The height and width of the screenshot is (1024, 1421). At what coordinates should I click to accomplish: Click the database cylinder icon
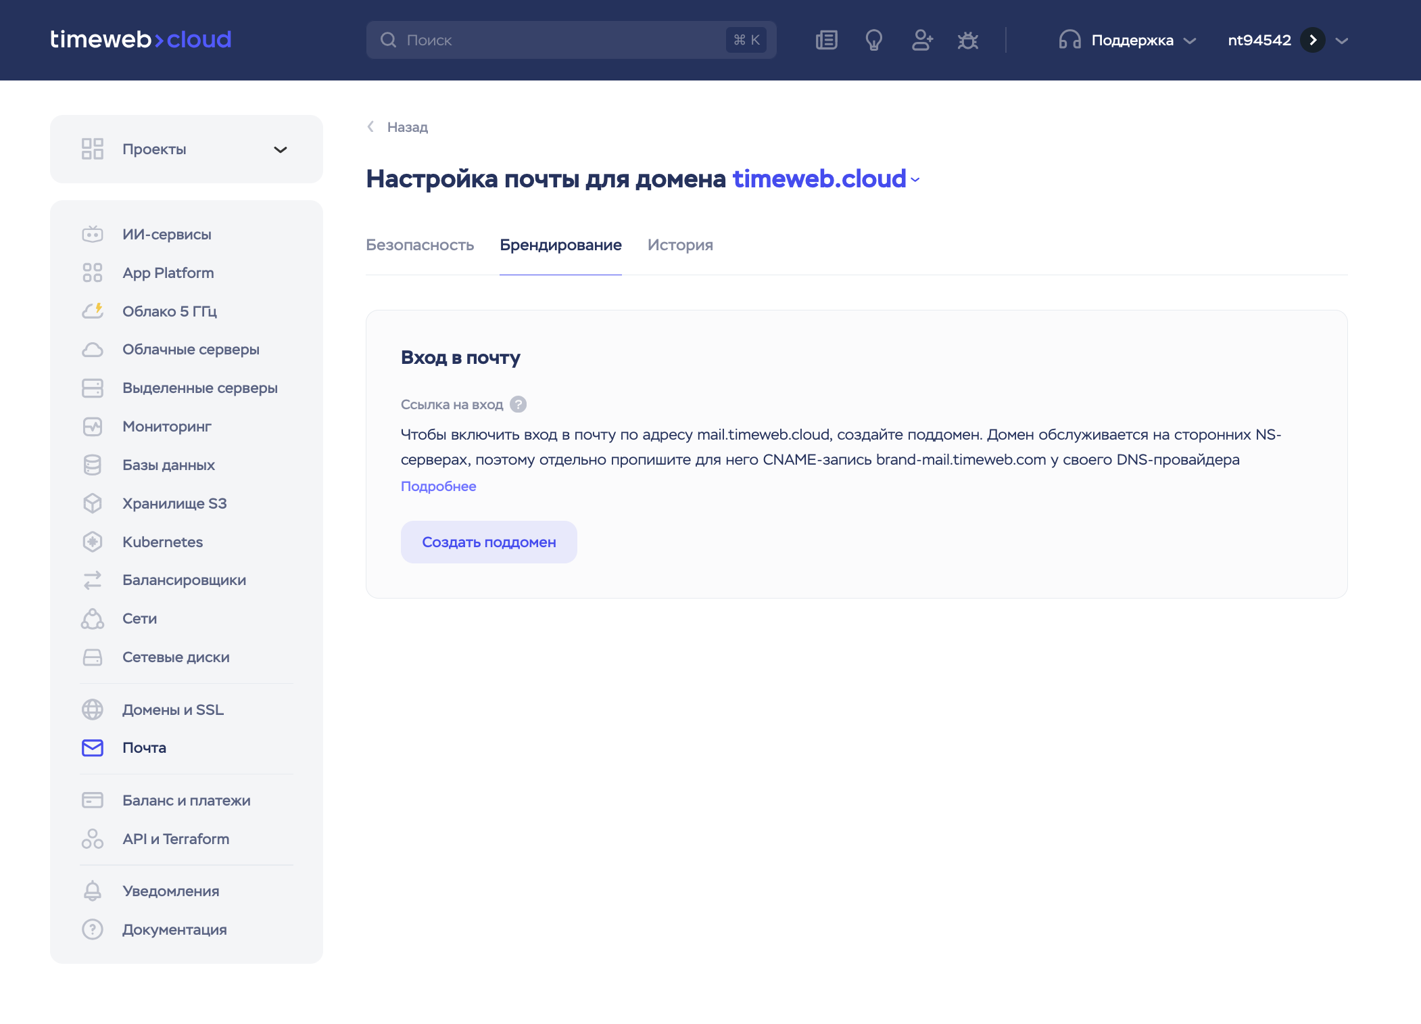(93, 465)
